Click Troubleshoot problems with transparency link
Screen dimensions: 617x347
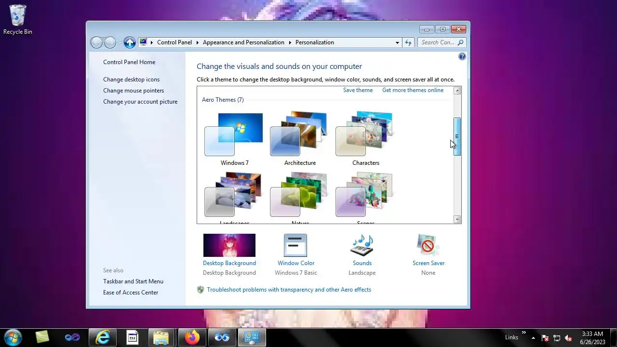click(x=289, y=290)
